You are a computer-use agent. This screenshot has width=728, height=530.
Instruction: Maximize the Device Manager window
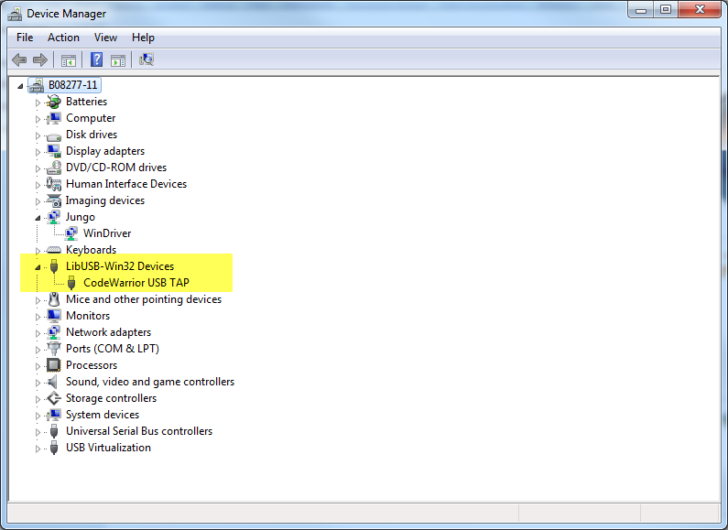coord(666,10)
